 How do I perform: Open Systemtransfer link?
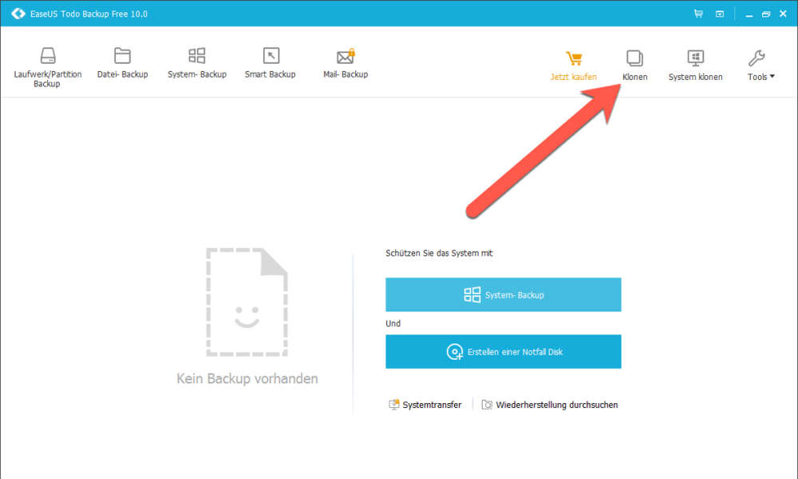[x=425, y=405]
